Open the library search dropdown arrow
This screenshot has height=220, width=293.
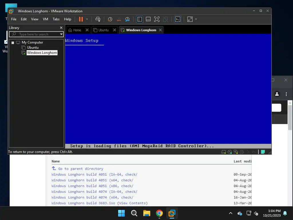point(61,34)
